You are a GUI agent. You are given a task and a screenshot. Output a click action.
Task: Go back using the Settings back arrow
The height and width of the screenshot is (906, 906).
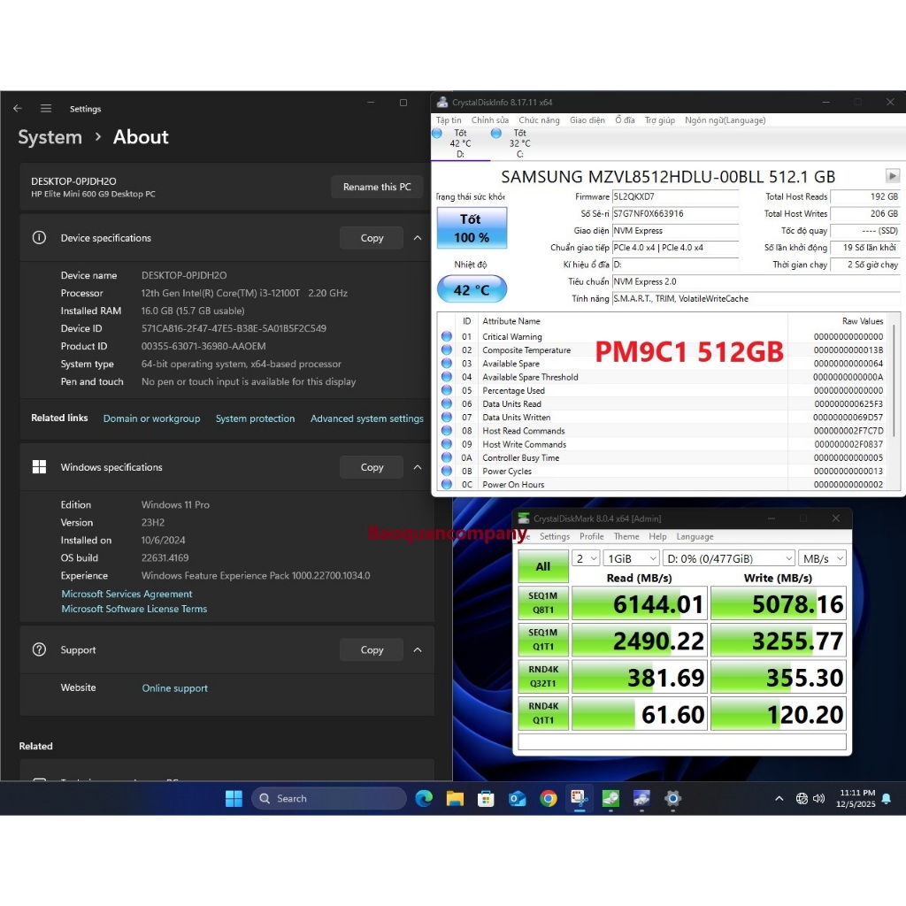click(18, 109)
